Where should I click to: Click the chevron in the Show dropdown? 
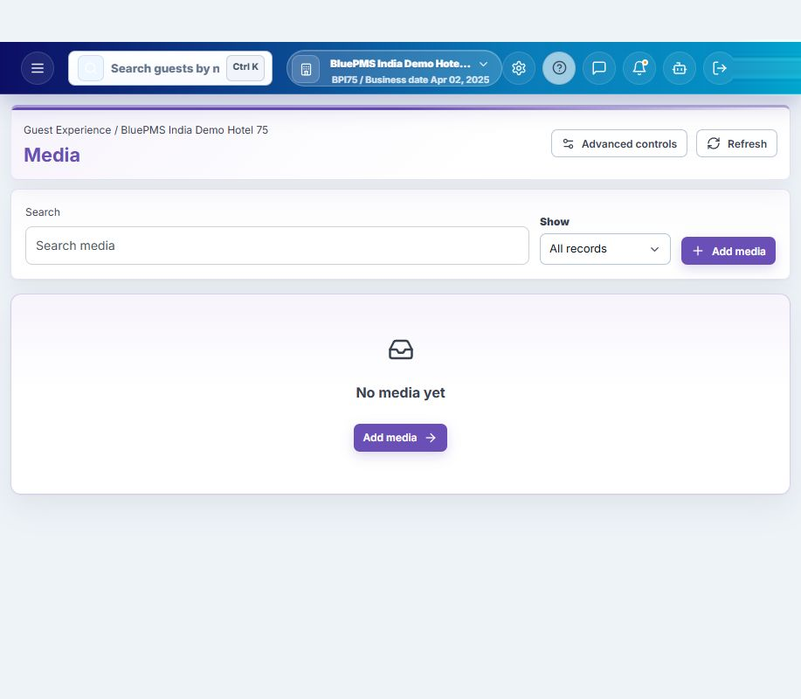click(654, 249)
